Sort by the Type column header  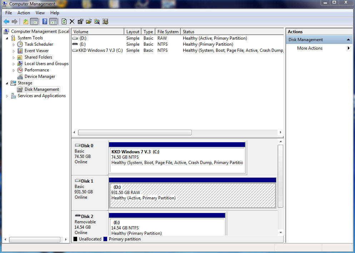(x=148, y=32)
